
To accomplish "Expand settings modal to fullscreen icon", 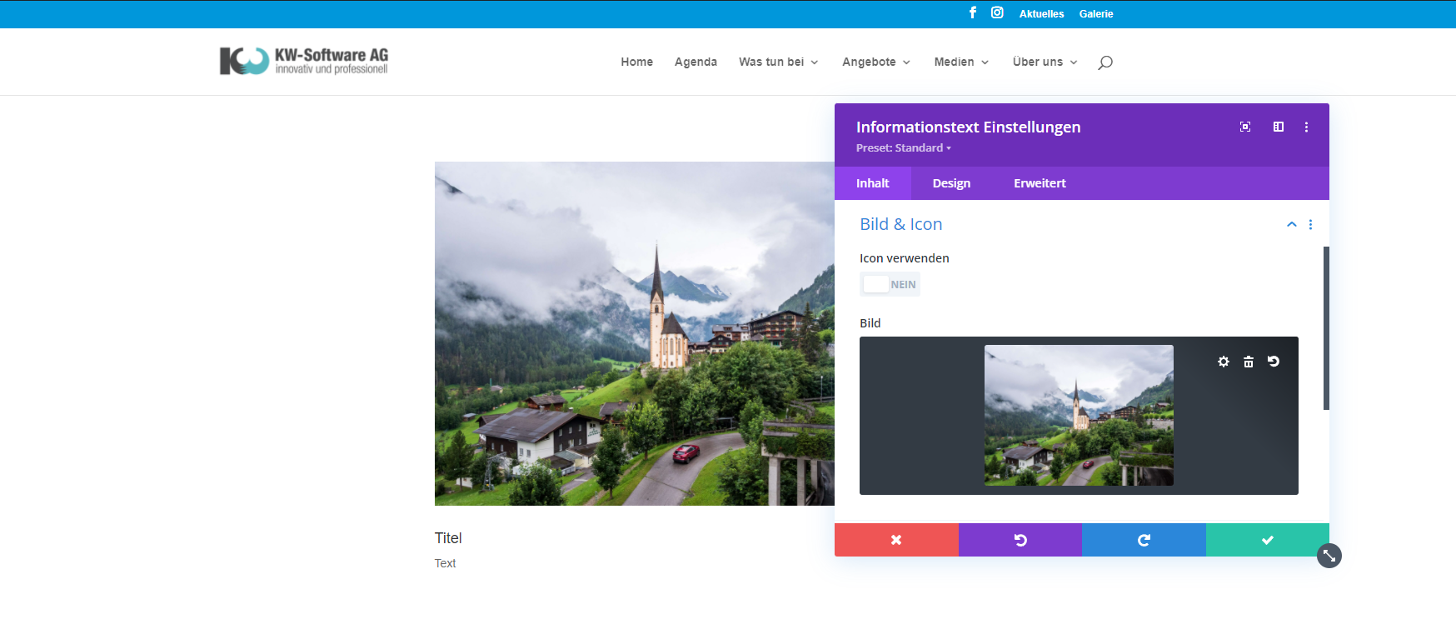I will (1245, 127).
